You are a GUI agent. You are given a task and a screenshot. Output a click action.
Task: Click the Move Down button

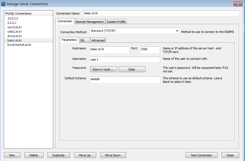click(x=113, y=155)
